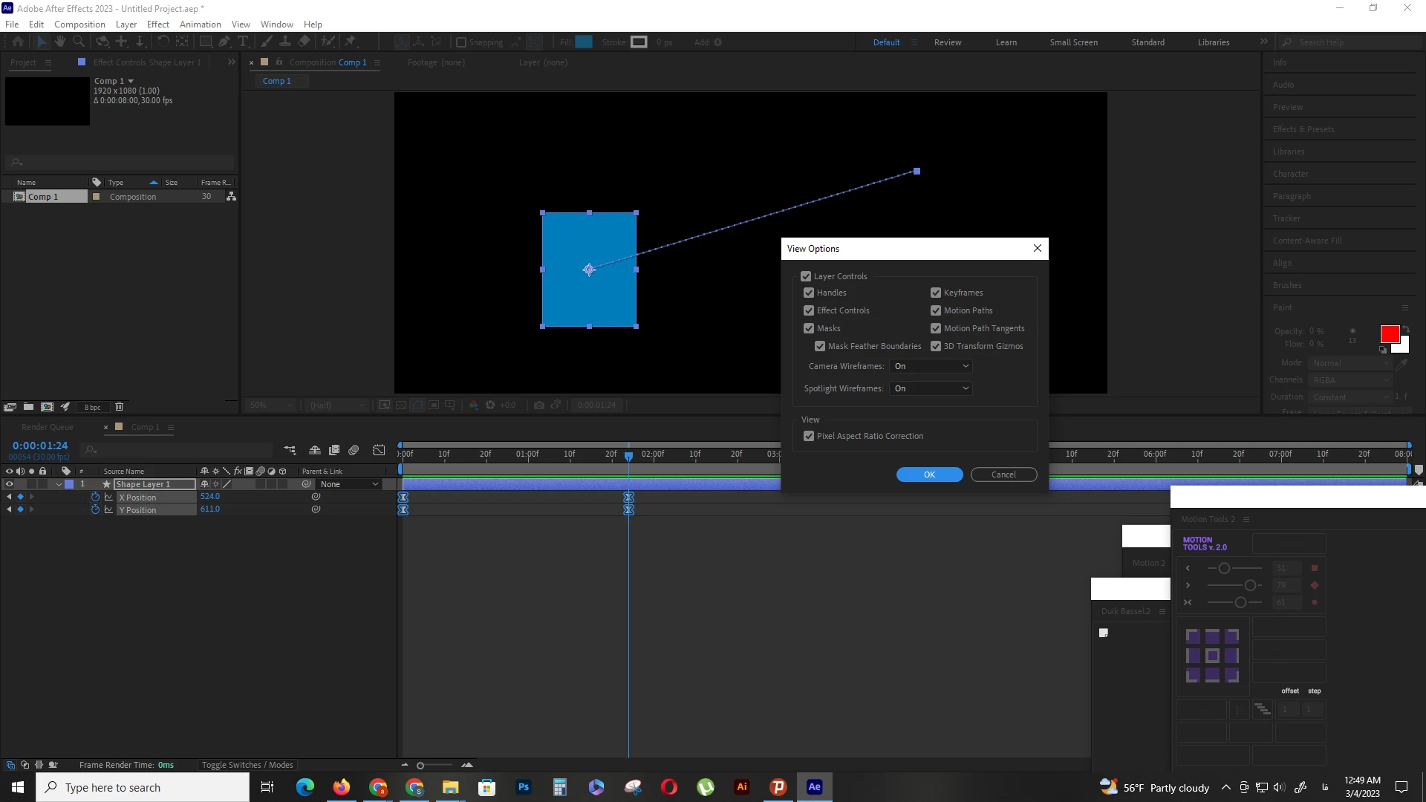Click the blue Fill color swatch
1426x802 pixels.
[x=584, y=42]
